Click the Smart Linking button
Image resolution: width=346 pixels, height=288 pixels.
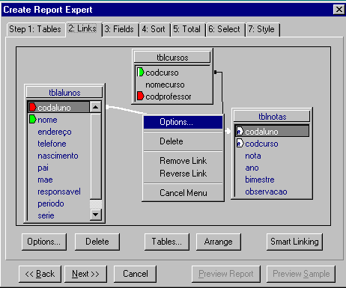294,242
